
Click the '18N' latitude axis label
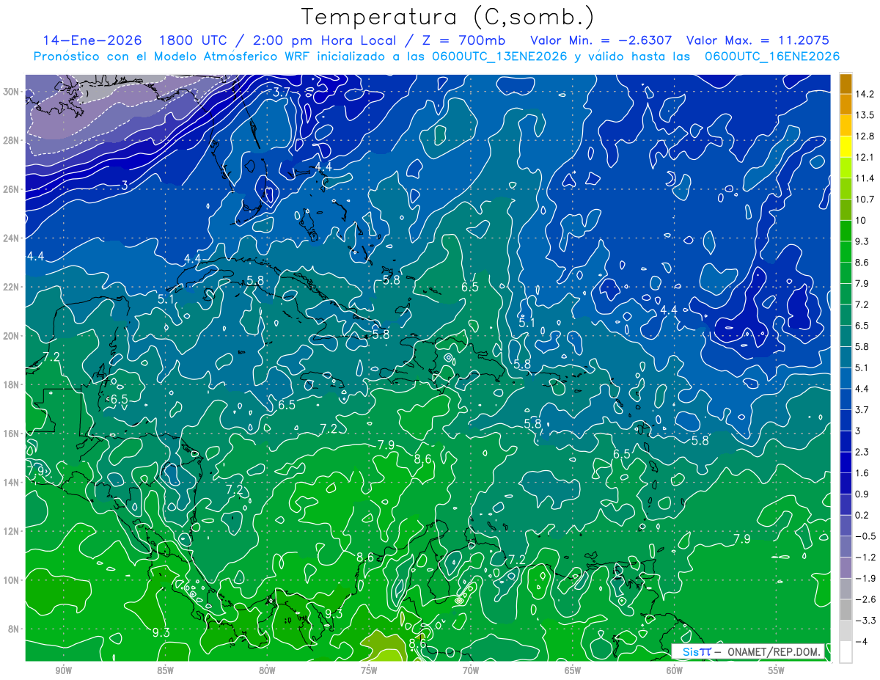(10, 384)
